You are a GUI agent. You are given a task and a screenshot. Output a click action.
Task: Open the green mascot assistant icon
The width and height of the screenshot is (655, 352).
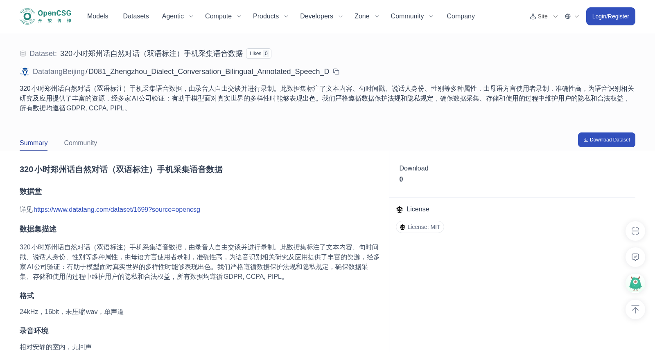tap(635, 283)
